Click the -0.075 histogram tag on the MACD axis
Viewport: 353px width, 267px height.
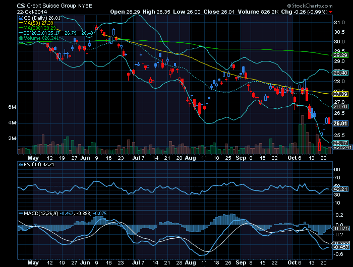point(341,229)
